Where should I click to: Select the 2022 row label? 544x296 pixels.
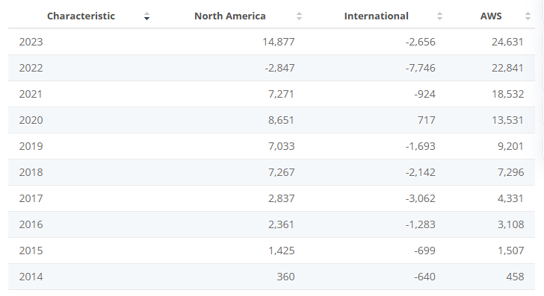click(31, 68)
